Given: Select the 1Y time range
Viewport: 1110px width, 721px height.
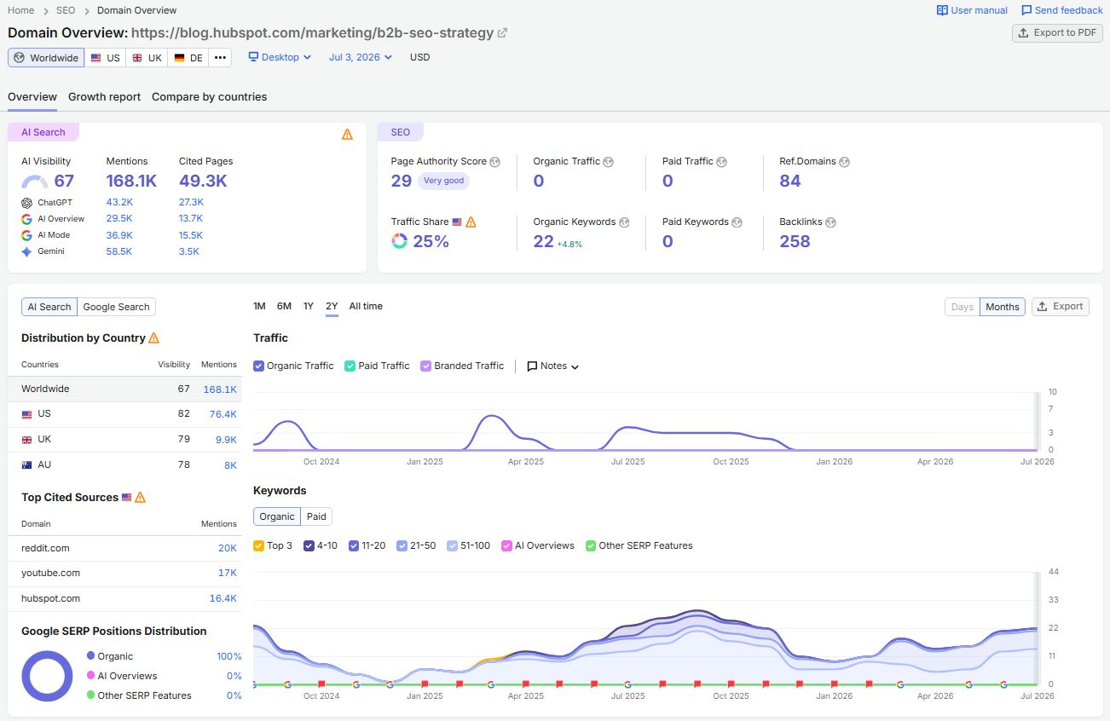Looking at the screenshot, I should [x=309, y=307].
